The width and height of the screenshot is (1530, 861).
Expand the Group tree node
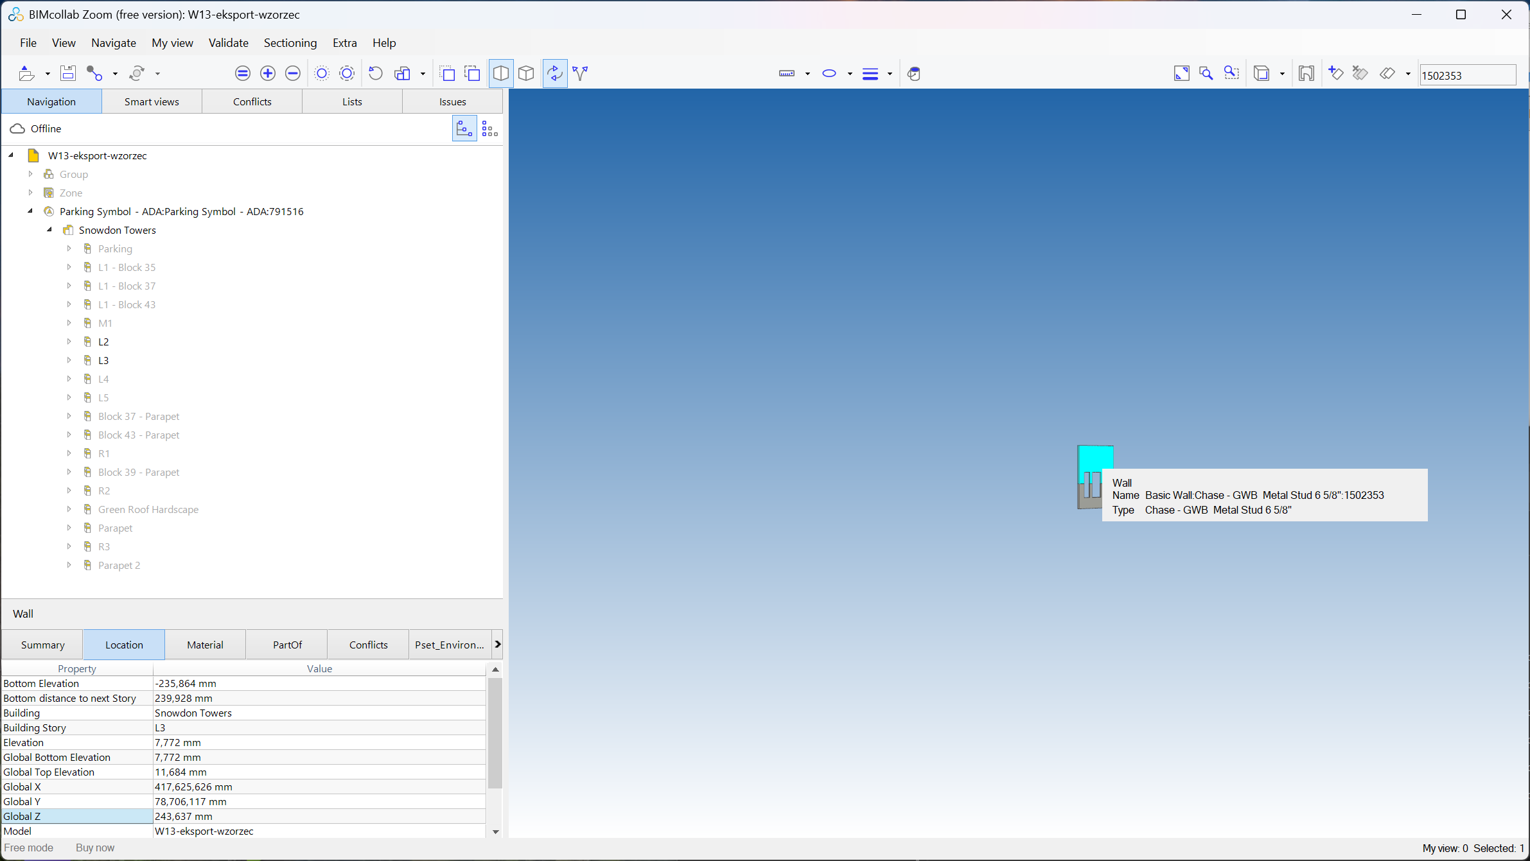[30, 174]
